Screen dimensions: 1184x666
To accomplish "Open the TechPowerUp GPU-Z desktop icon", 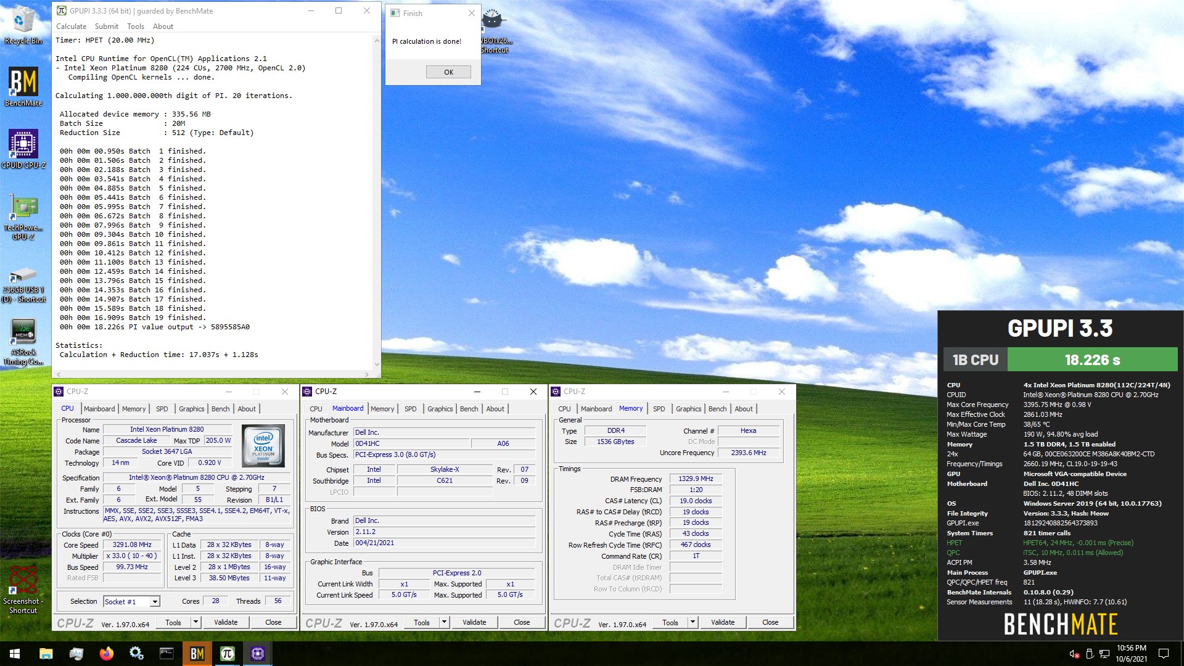I will tap(23, 216).
